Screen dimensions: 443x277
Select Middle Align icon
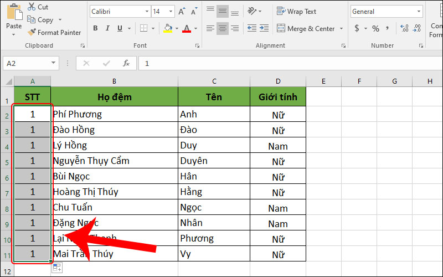click(223, 11)
